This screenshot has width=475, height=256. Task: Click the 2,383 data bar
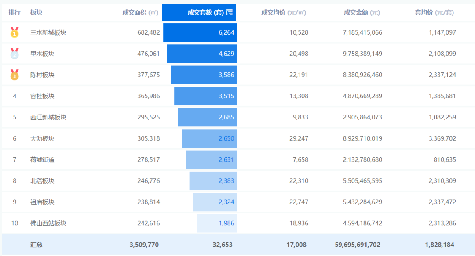click(x=213, y=180)
